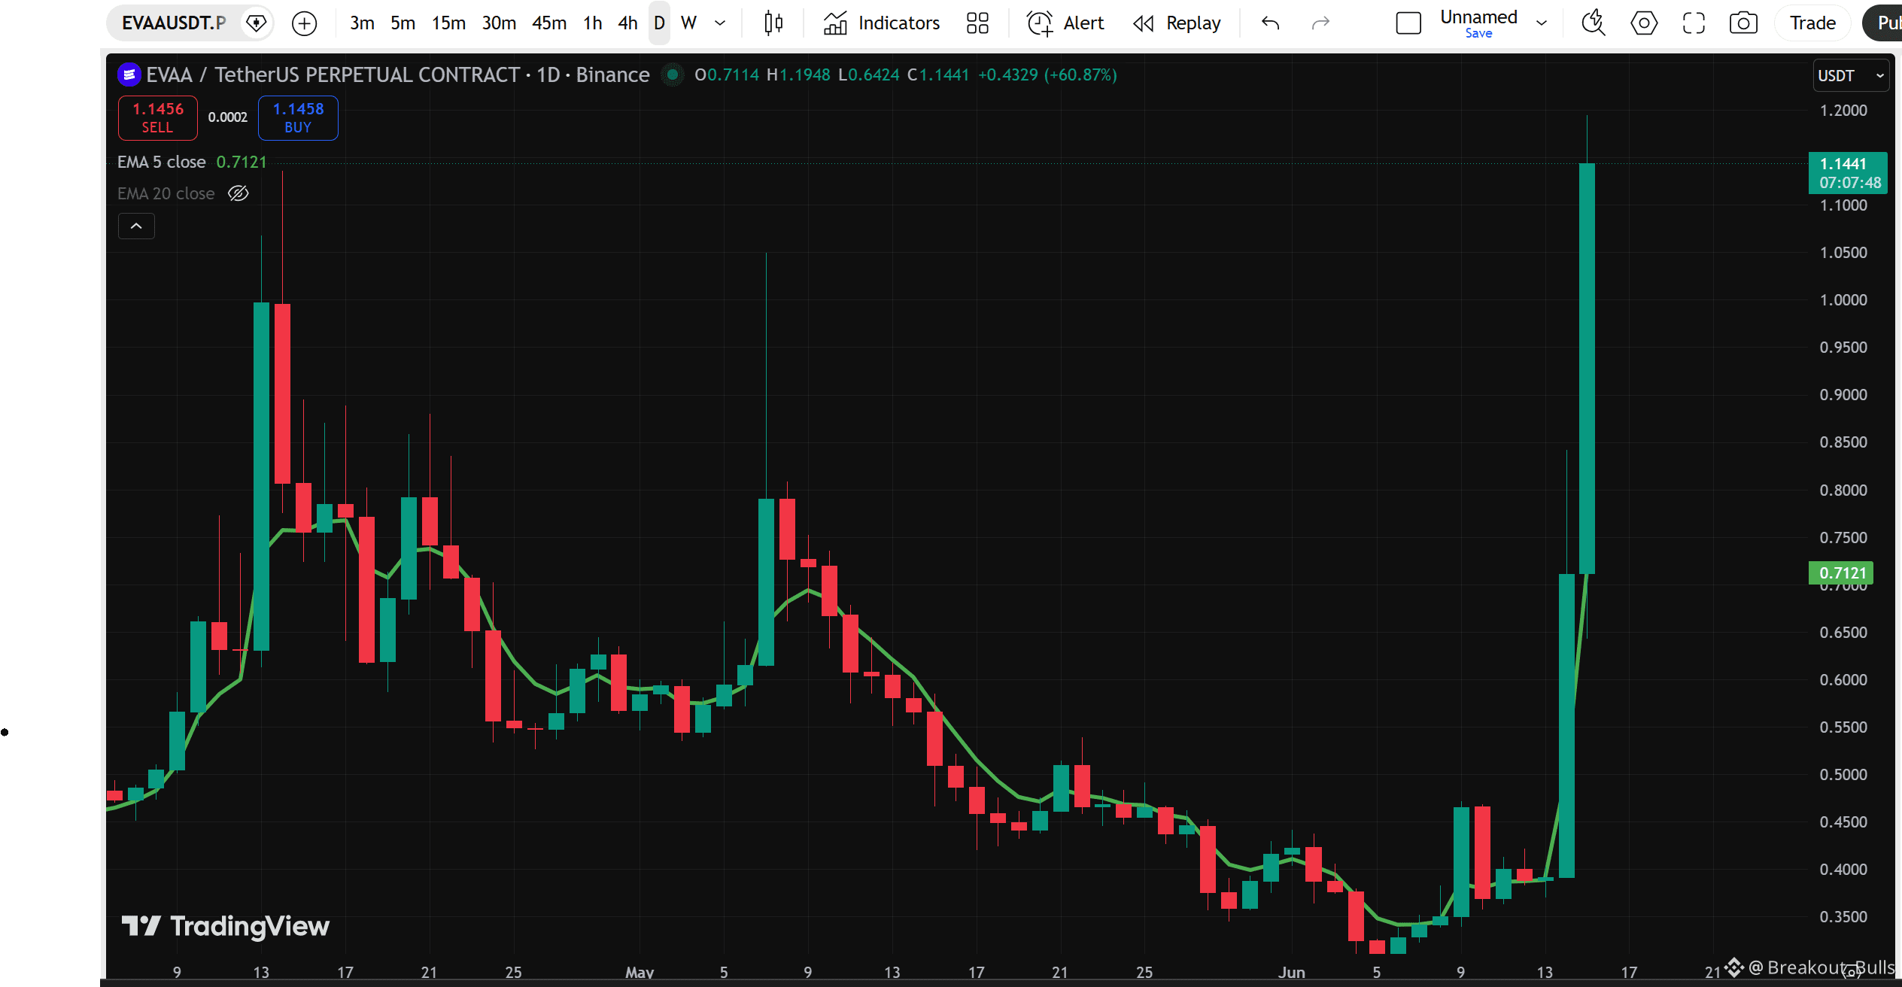Open the Unnamed layout name
This screenshot has width=1902, height=987.
(x=1478, y=17)
